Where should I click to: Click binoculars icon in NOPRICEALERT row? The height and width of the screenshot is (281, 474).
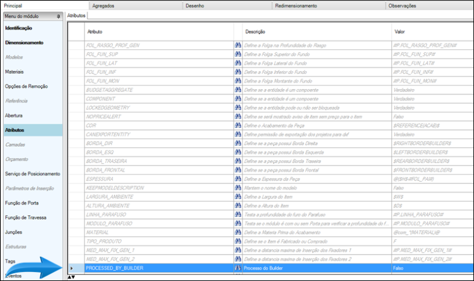point(238,116)
